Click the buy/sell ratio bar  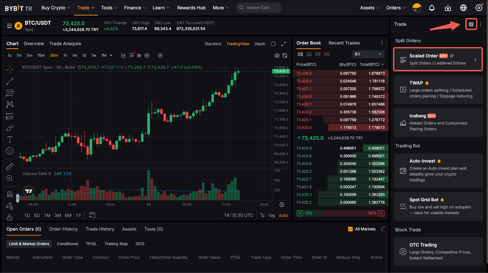click(340, 213)
